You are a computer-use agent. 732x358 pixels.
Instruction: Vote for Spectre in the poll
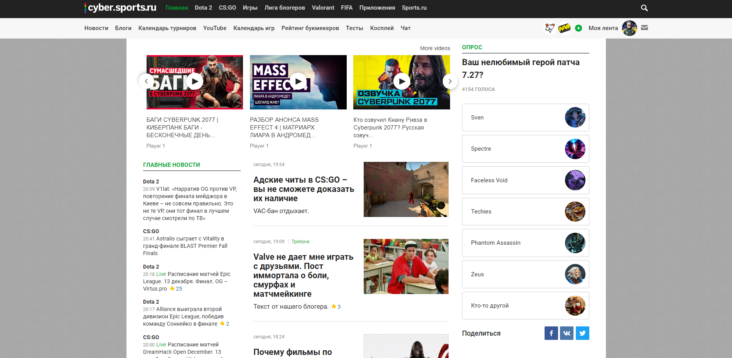click(x=525, y=149)
